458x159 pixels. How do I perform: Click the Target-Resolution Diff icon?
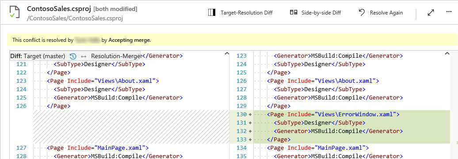click(x=212, y=12)
